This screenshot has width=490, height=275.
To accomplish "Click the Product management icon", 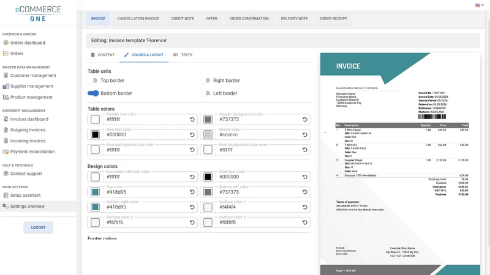I will coord(6,97).
